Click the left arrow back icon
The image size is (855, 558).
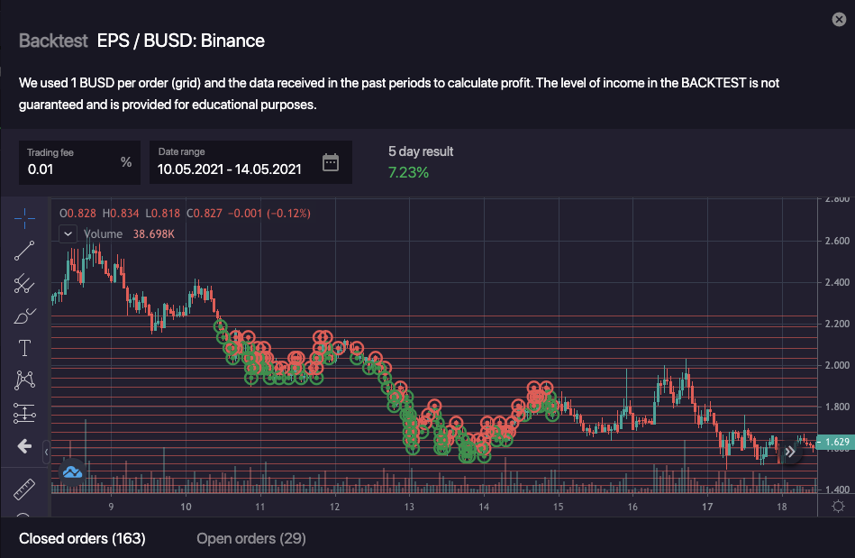[24, 446]
